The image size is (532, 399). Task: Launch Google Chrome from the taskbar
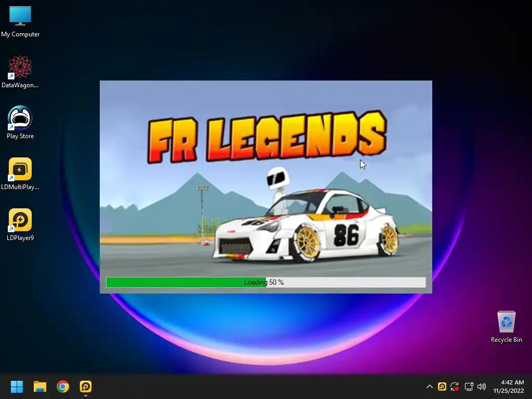tap(63, 387)
